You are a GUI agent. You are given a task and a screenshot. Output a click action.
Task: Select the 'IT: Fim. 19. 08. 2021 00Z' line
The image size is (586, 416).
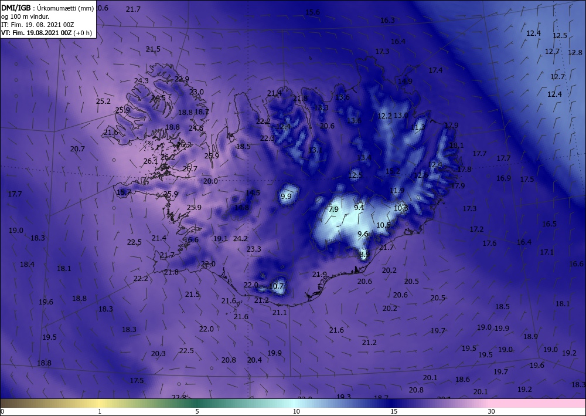(x=38, y=25)
